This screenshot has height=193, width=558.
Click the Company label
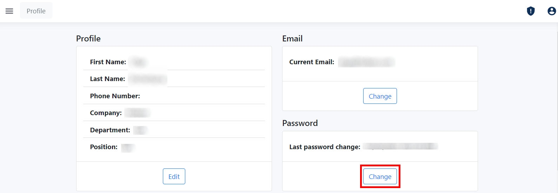(106, 113)
